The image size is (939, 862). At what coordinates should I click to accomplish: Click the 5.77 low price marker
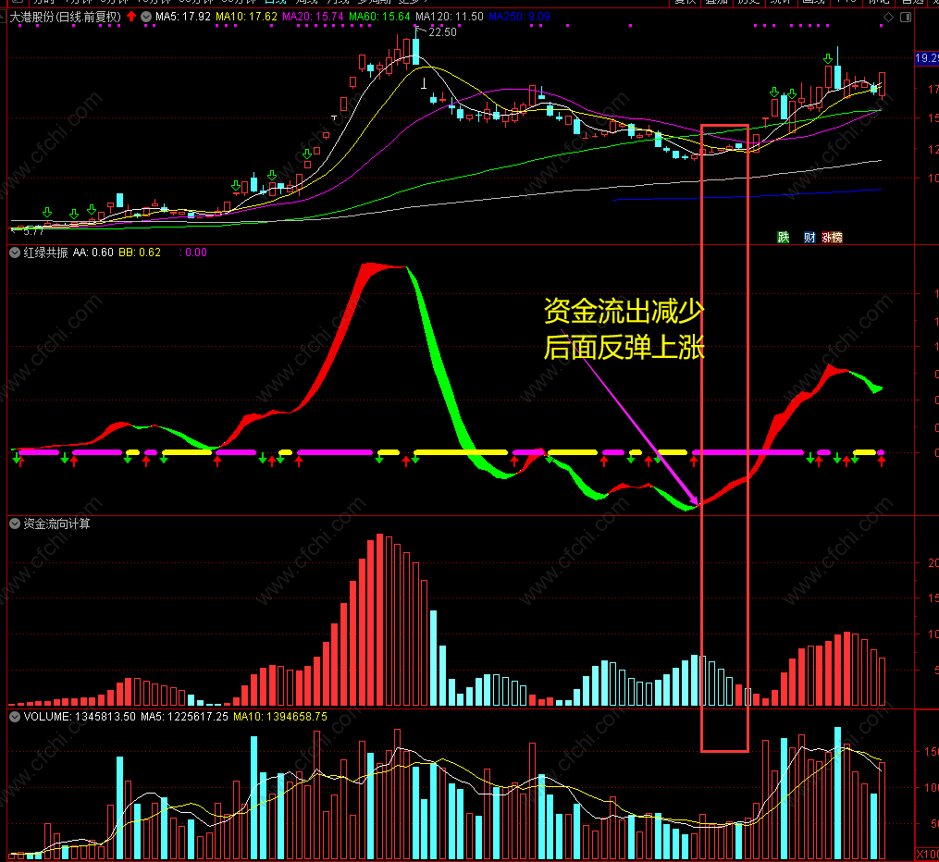(33, 231)
